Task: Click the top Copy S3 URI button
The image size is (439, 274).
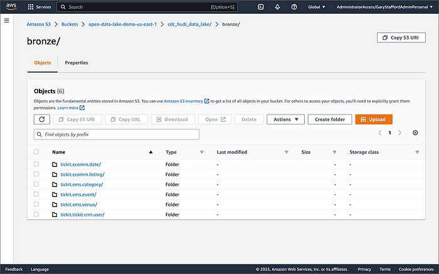Action: click(x=401, y=38)
